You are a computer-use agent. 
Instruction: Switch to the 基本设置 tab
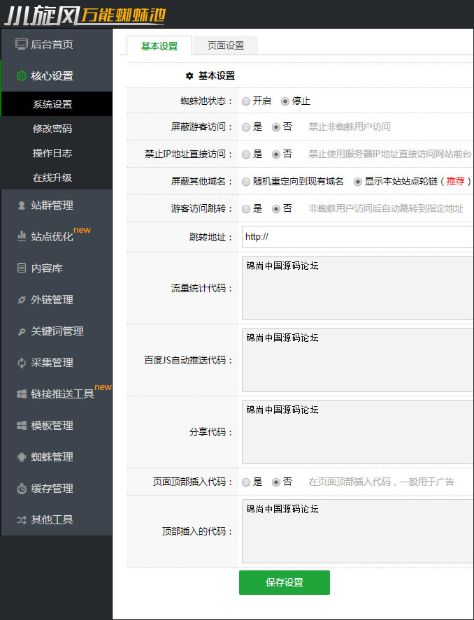159,46
